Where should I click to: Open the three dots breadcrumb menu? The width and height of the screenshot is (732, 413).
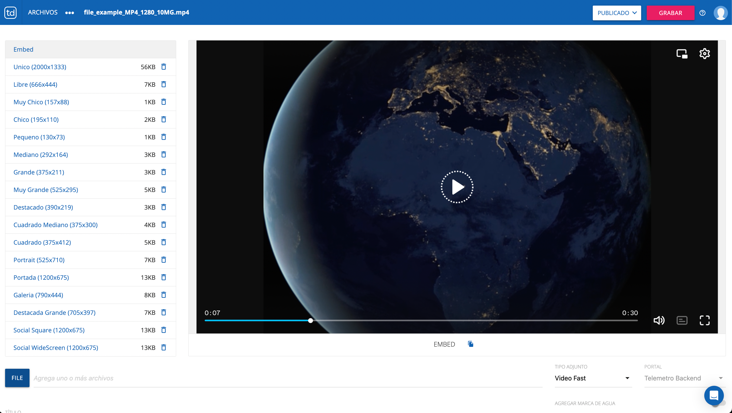70,13
